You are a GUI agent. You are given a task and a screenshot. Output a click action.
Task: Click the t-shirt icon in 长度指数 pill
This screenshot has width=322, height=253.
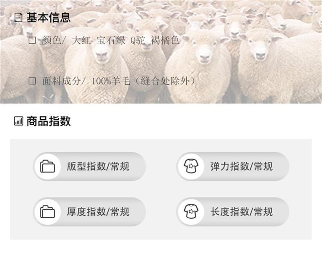(x=191, y=211)
